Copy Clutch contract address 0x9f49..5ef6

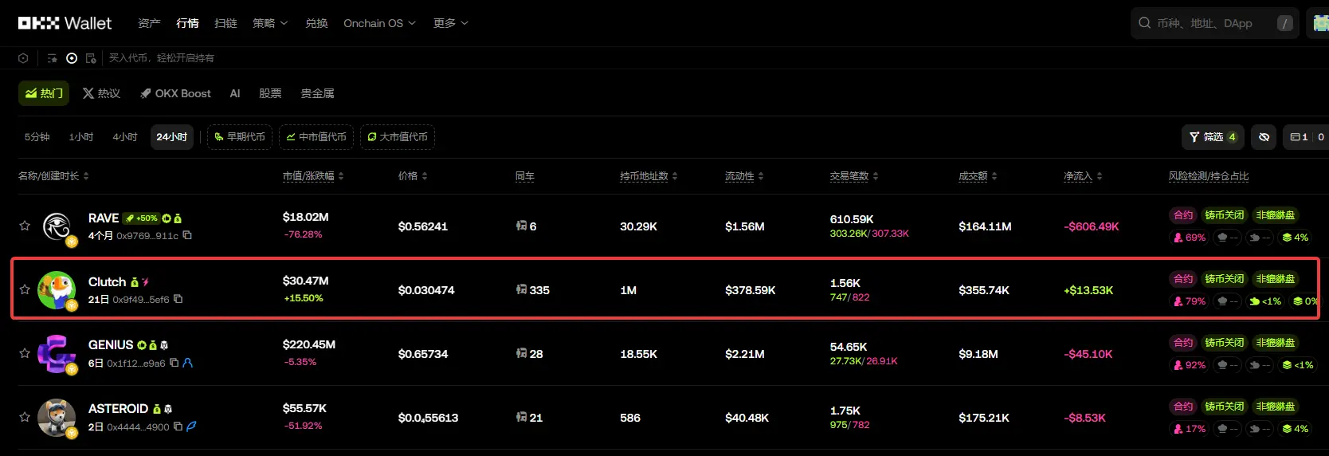tap(178, 299)
